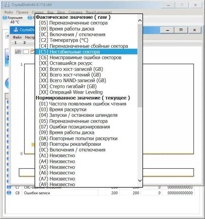Select [C6] Неисправимые ошибки секторов

point(86,58)
